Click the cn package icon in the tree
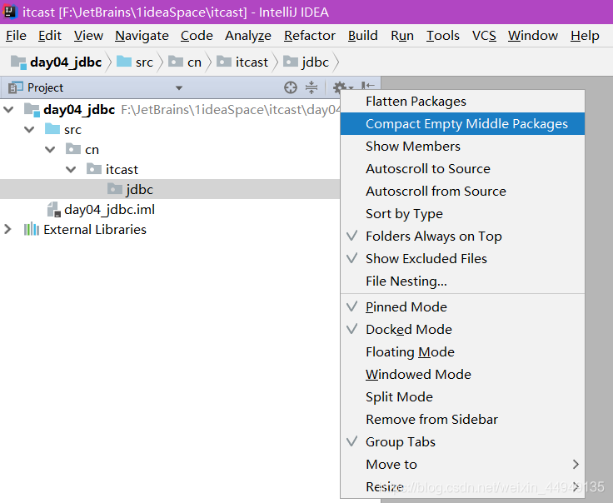 73,149
